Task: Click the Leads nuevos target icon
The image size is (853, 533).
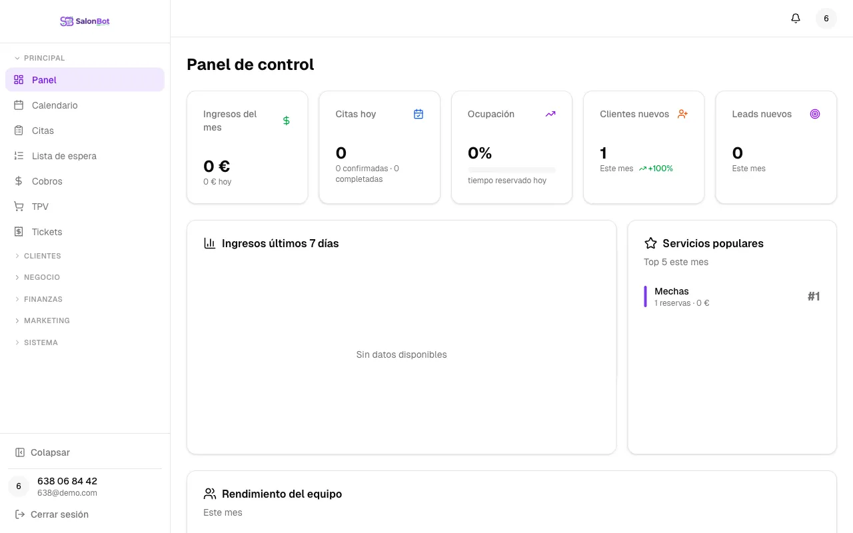Action: [x=815, y=113]
